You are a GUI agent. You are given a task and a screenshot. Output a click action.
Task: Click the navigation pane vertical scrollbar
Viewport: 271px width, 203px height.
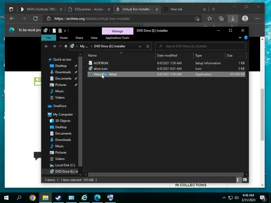[x=80, y=112]
